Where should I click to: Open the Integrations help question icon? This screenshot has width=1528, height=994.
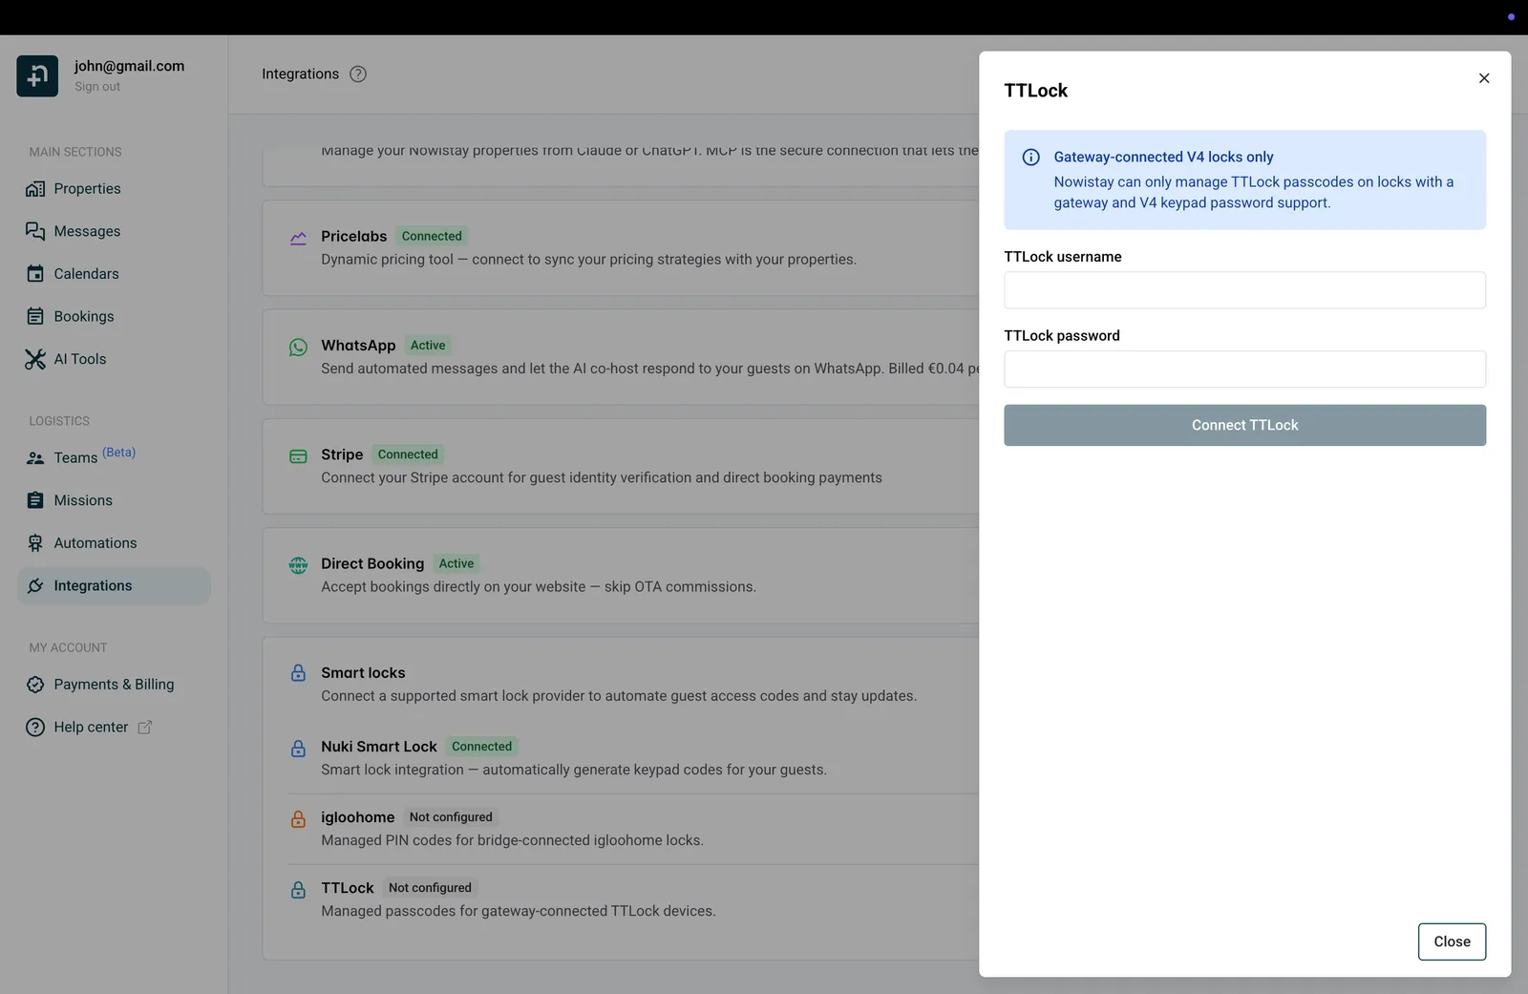coord(358,74)
